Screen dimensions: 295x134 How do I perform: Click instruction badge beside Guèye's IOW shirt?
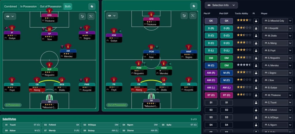point(120,31)
